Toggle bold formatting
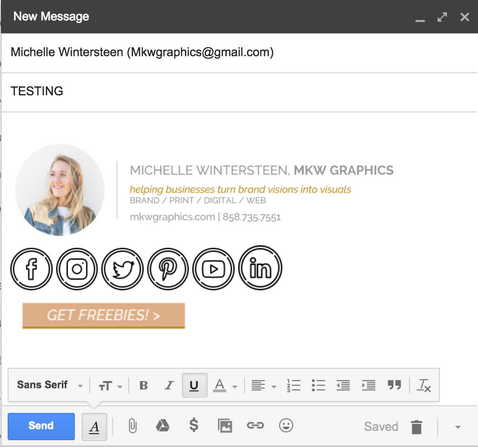Image resolution: width=478 pixels, height=447 pixels. tap(144, 386)
